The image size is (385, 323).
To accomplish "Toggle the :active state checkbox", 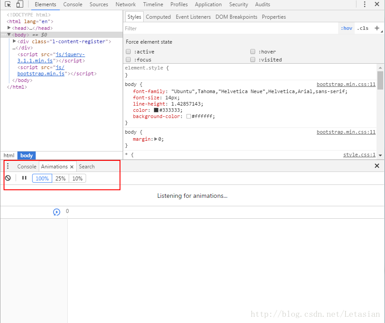I will [128, 52].
